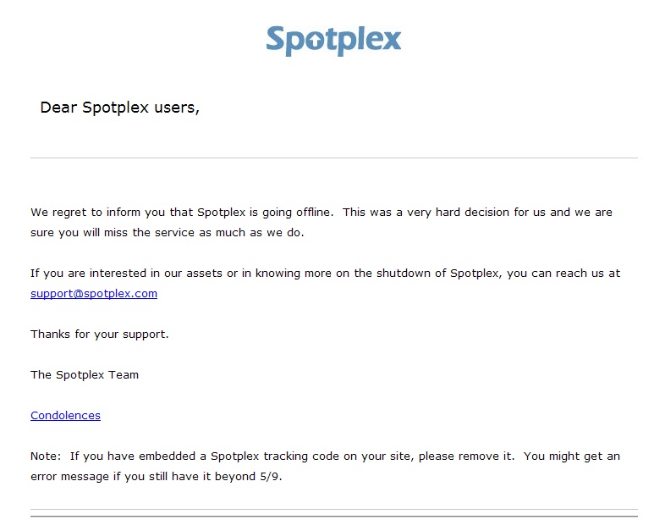Click the '5/9' date in the note
665x531 pixels.
(269, 477)
